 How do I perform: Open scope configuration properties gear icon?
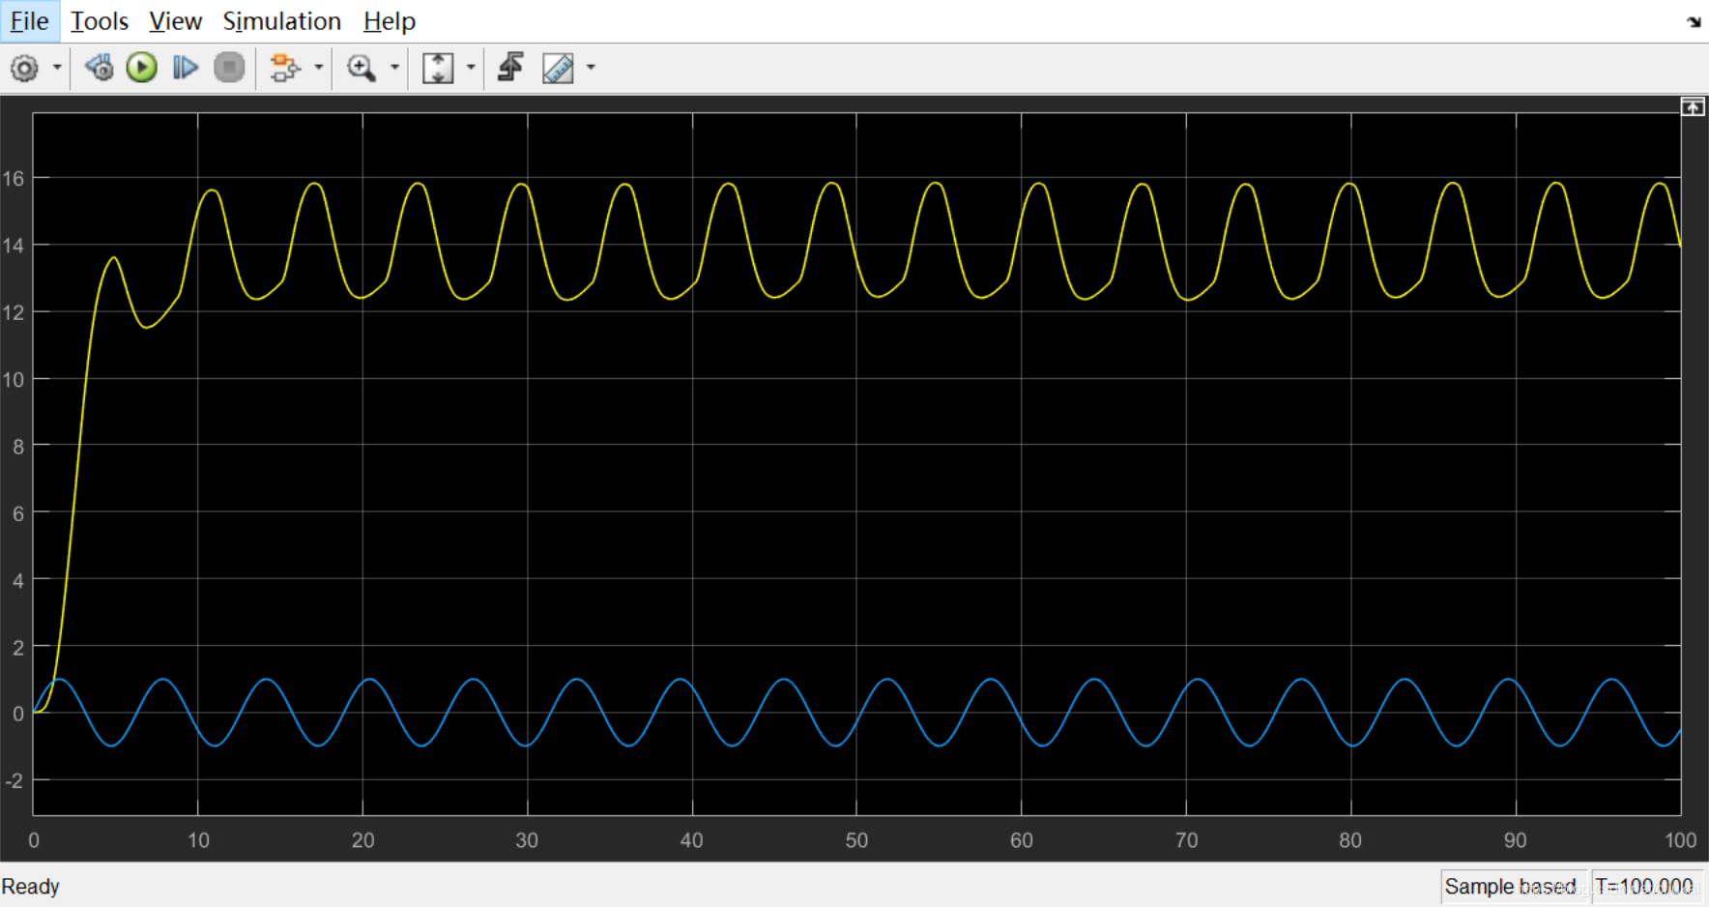(x=24, y=68)
